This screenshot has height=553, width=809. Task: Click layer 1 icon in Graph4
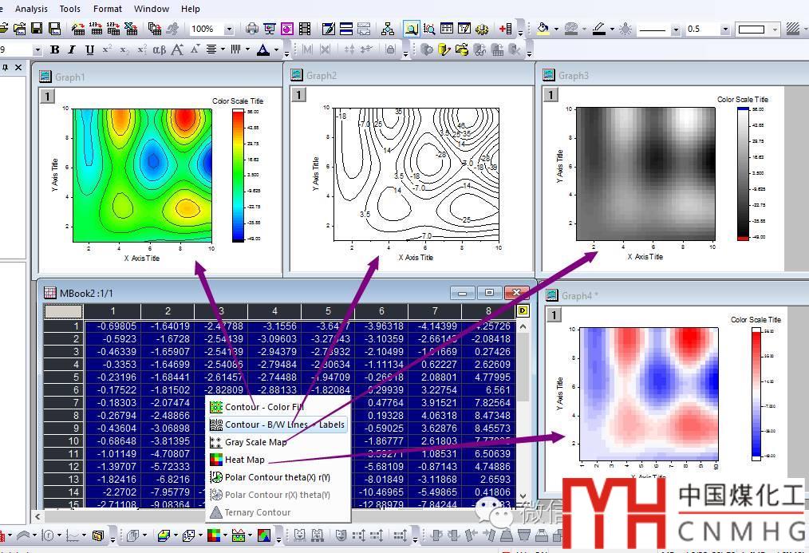[x=554, y=314]
